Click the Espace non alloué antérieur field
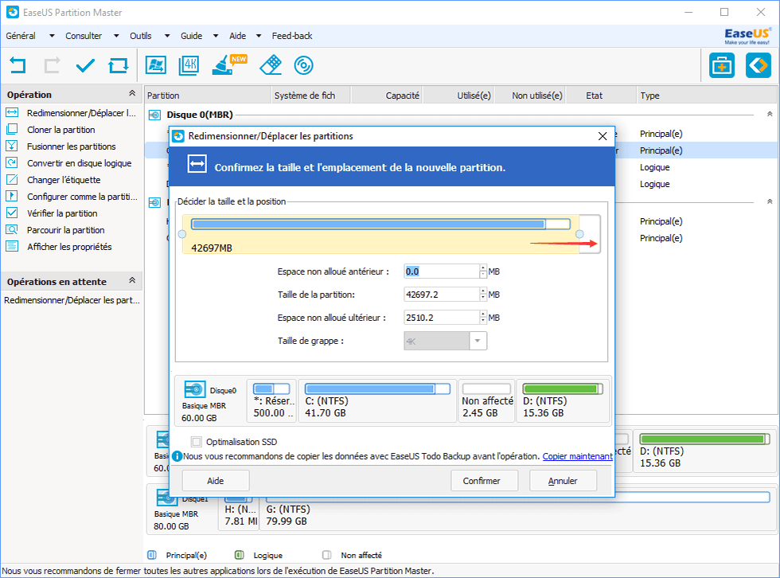 [x=442, y=271]
